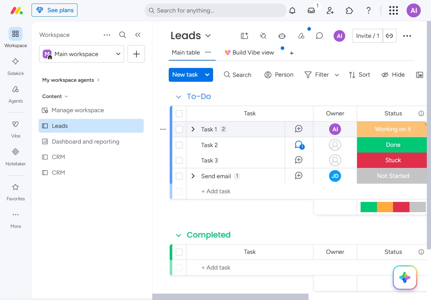
Task: Open the New task dropdown arrow
Action: click(207, 75)
